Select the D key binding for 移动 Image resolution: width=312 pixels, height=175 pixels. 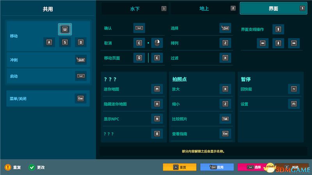tap(81, 42)
